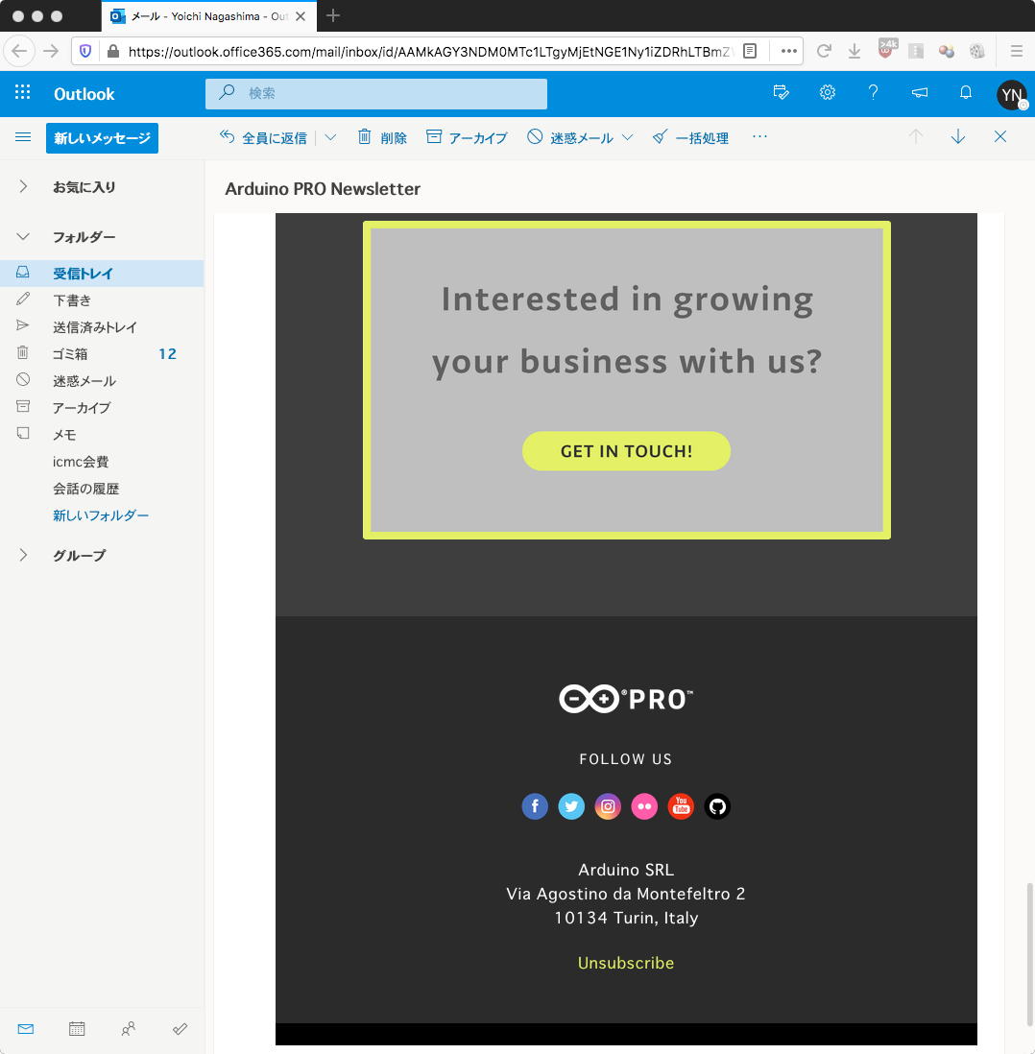
Task: Toggle the hamburger navigation pane
Action: tap(23, 137)
